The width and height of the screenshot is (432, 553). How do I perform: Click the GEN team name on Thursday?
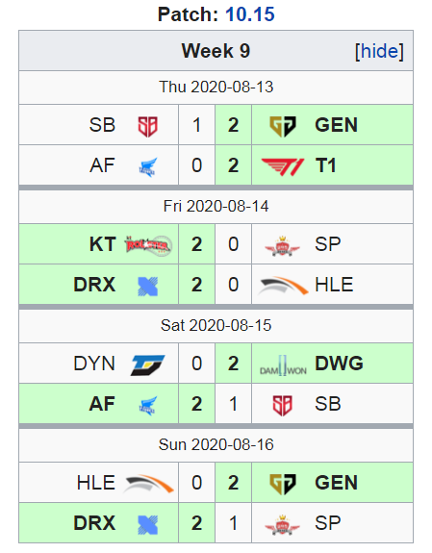(x=336, y=125)
